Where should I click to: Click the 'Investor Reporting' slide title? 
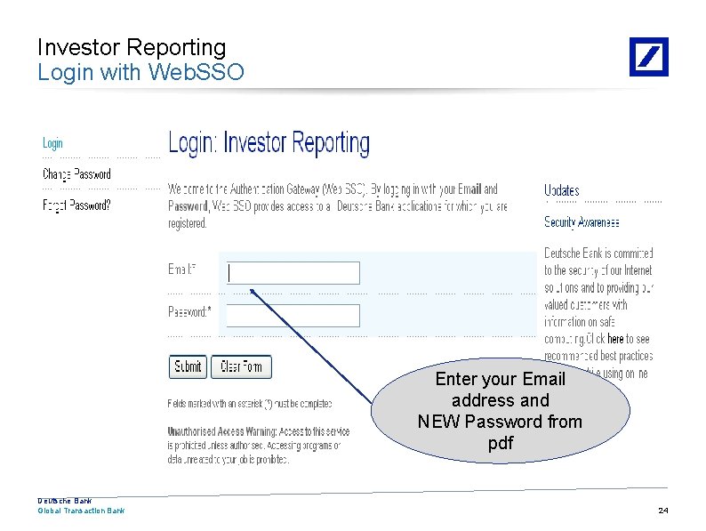click(132, 47)
